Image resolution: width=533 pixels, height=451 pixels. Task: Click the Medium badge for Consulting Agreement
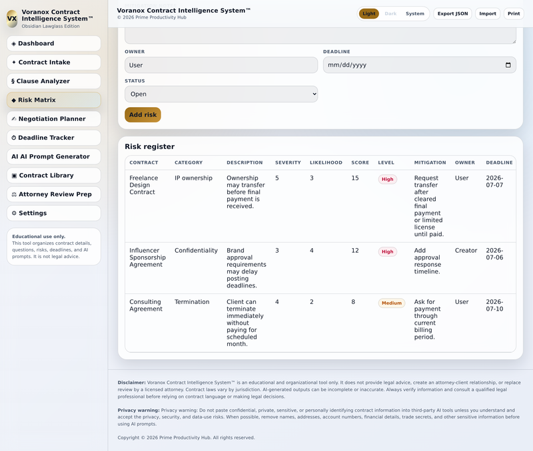pos(392,303)
